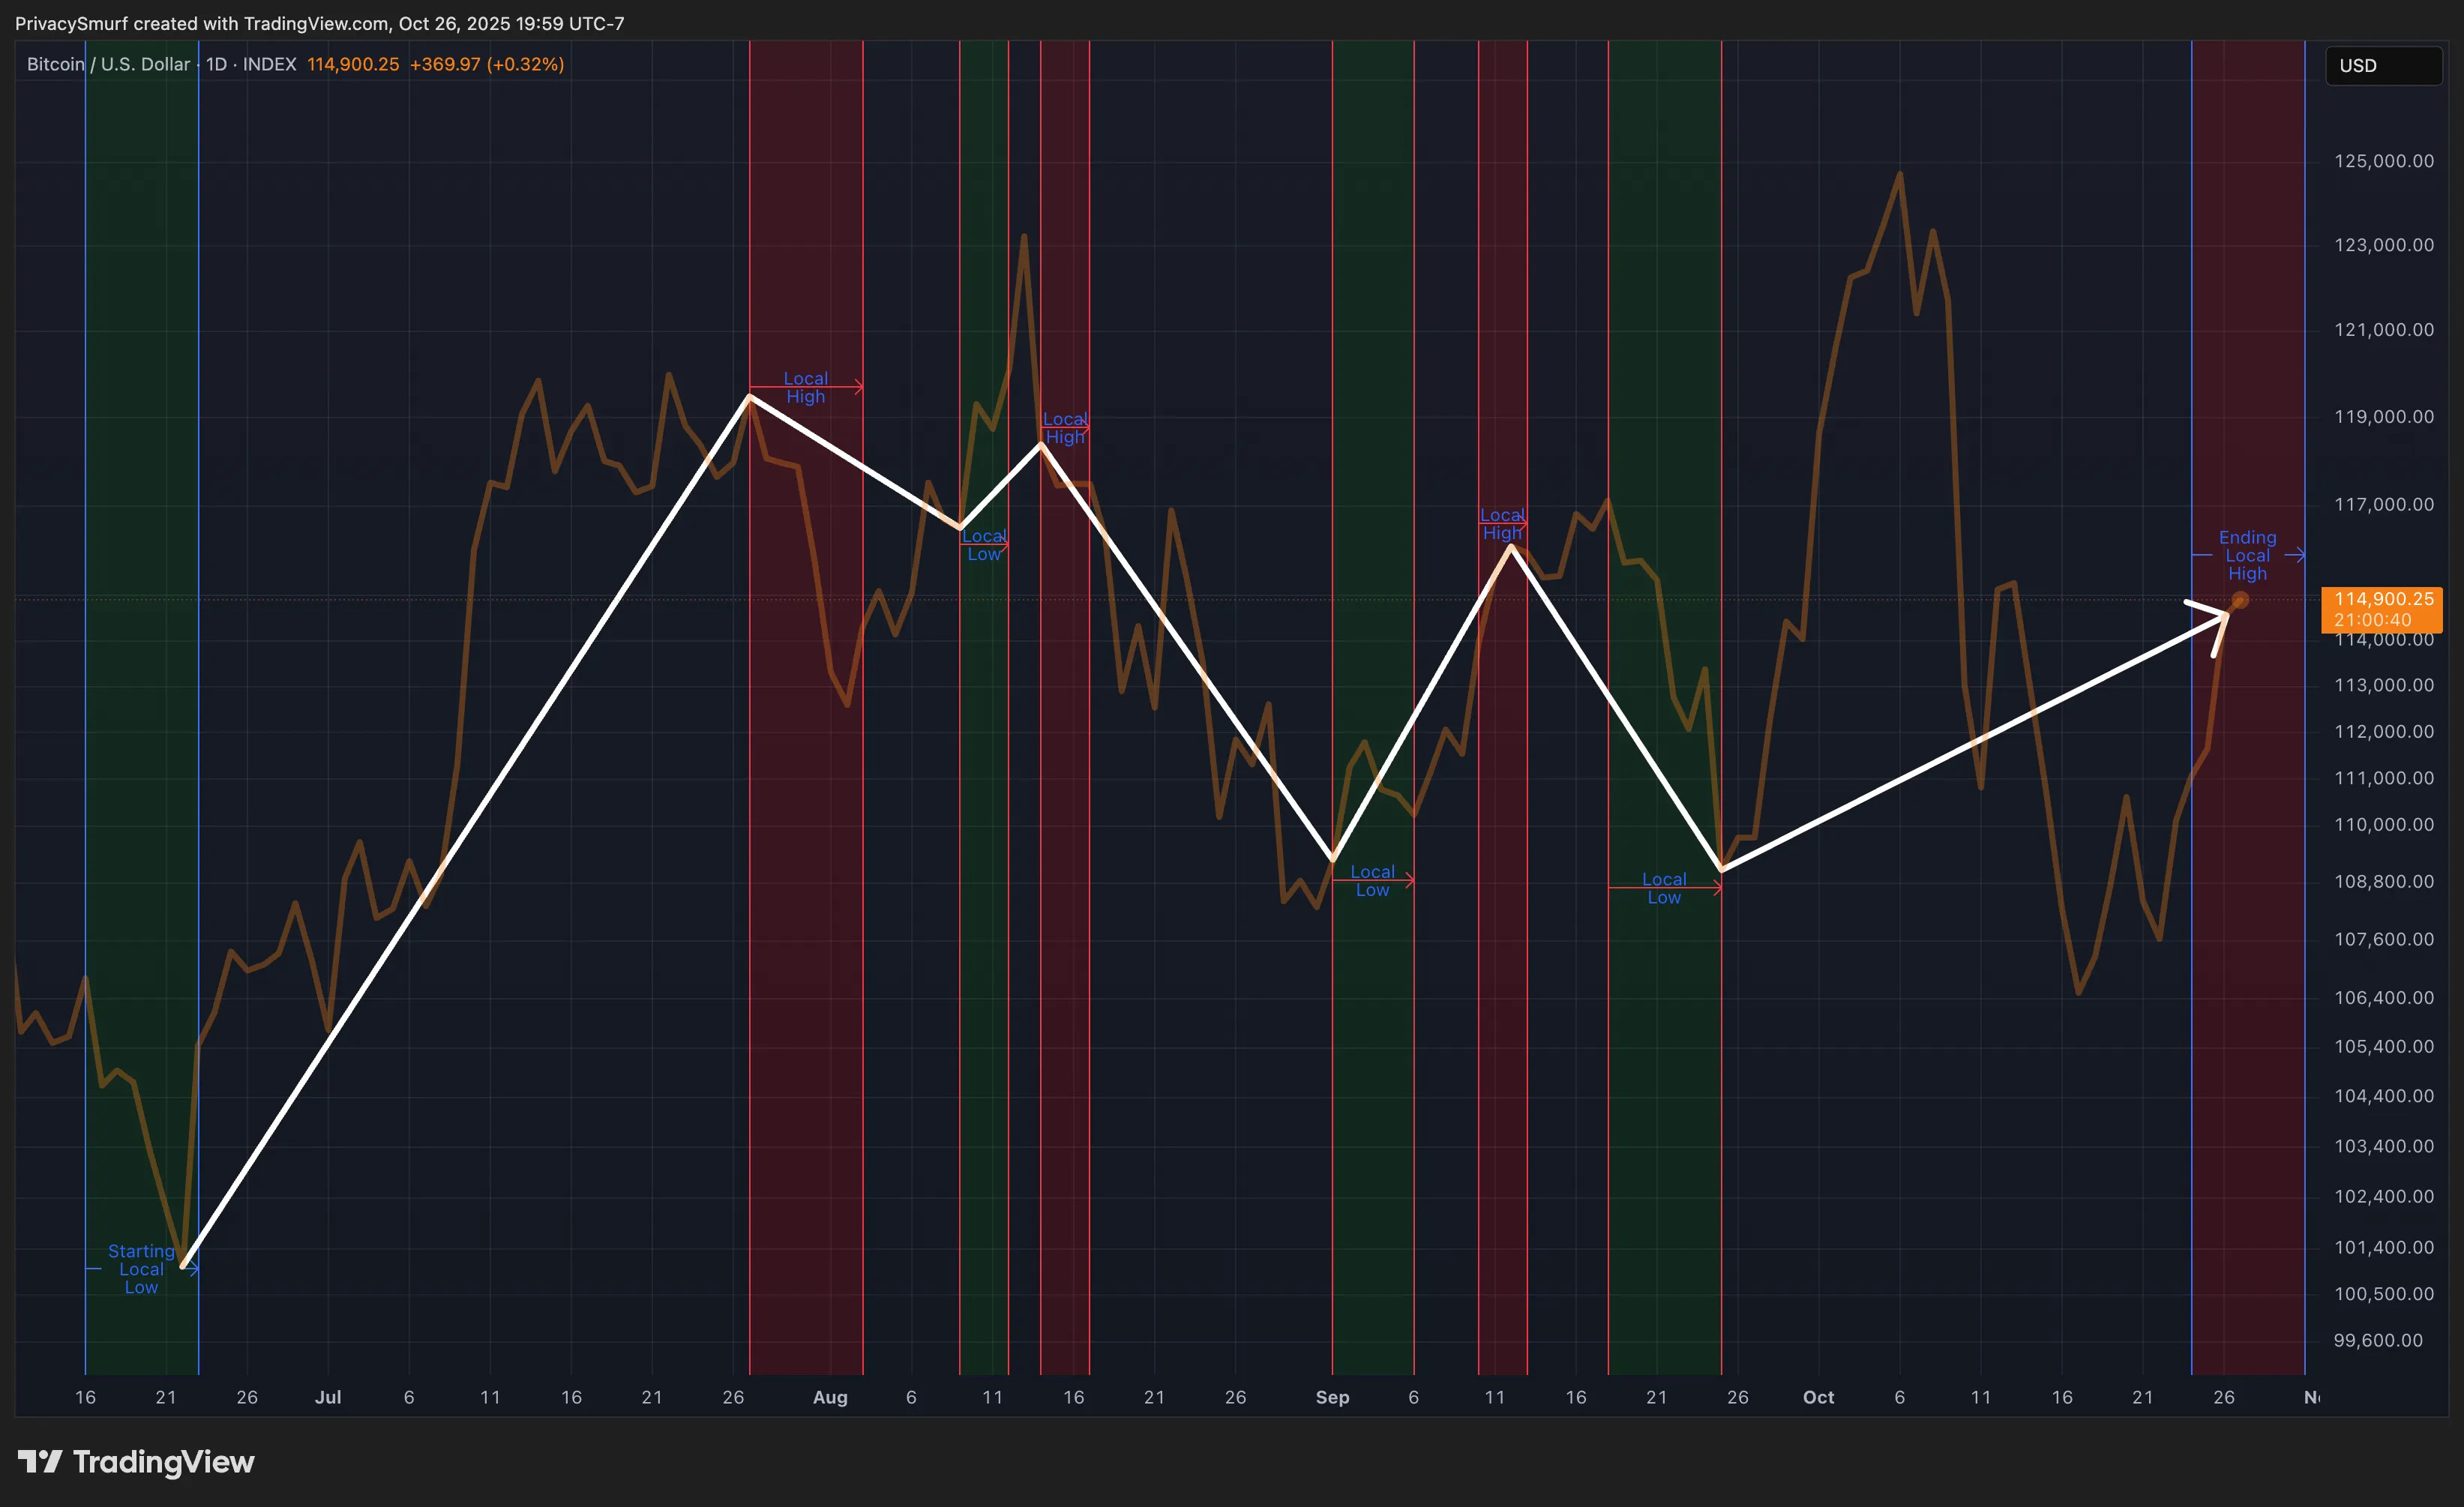Click the Oct label on the time axis
The height and width of the screenshot is (1507, 2464).
click(x=1818, y=1397)
